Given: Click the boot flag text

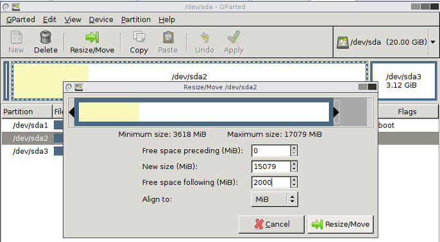Looking at the screenshot, I should point(386,125).
